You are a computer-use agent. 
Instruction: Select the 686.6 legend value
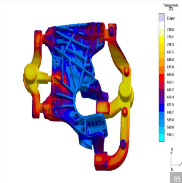(x=171, y=60)
